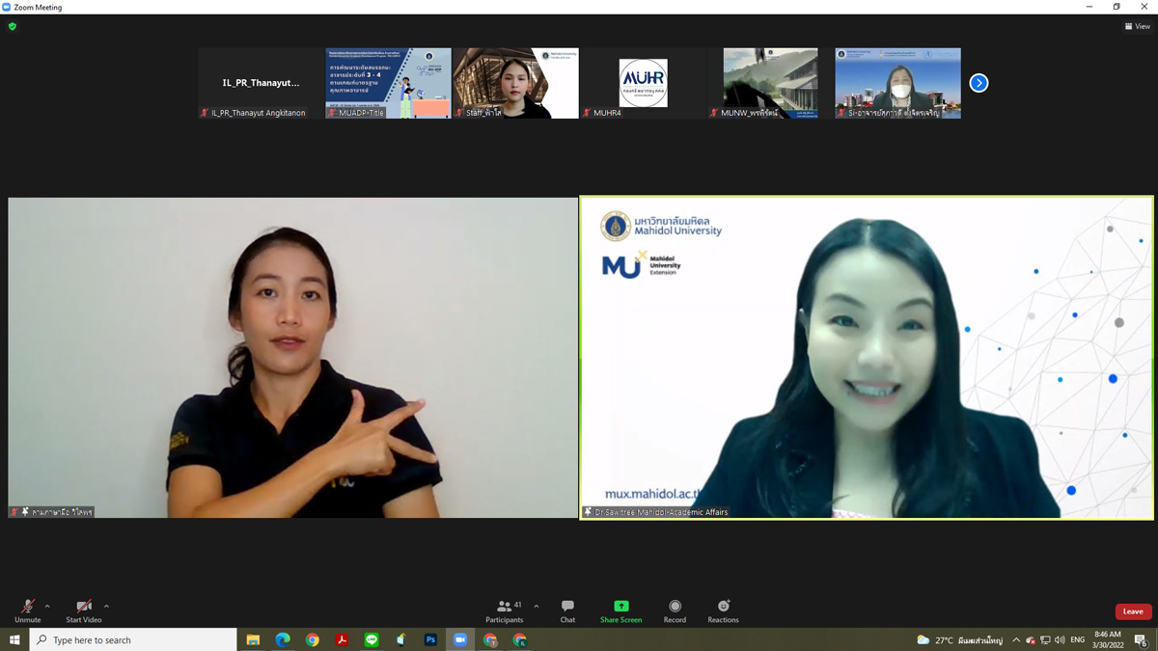
Task: Open the Reactions menu
Action: click(723, 610)
